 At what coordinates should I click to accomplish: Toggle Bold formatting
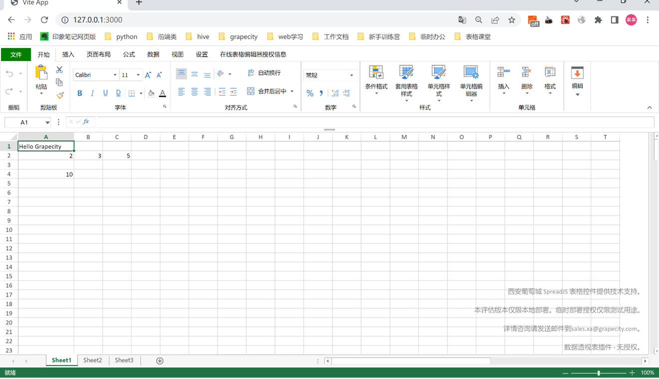click(79, 93)
